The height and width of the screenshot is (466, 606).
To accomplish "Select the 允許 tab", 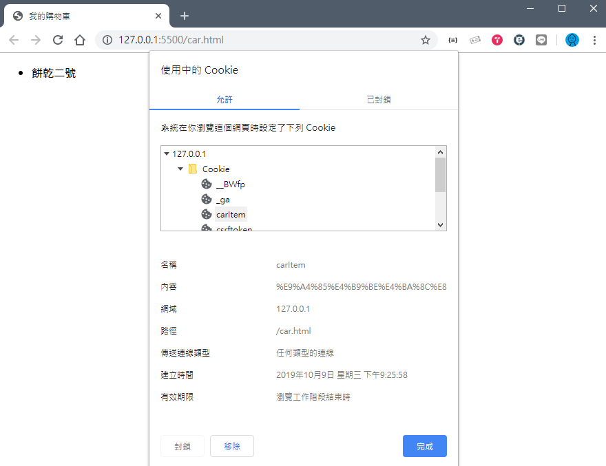I will (x=224, y=100).
